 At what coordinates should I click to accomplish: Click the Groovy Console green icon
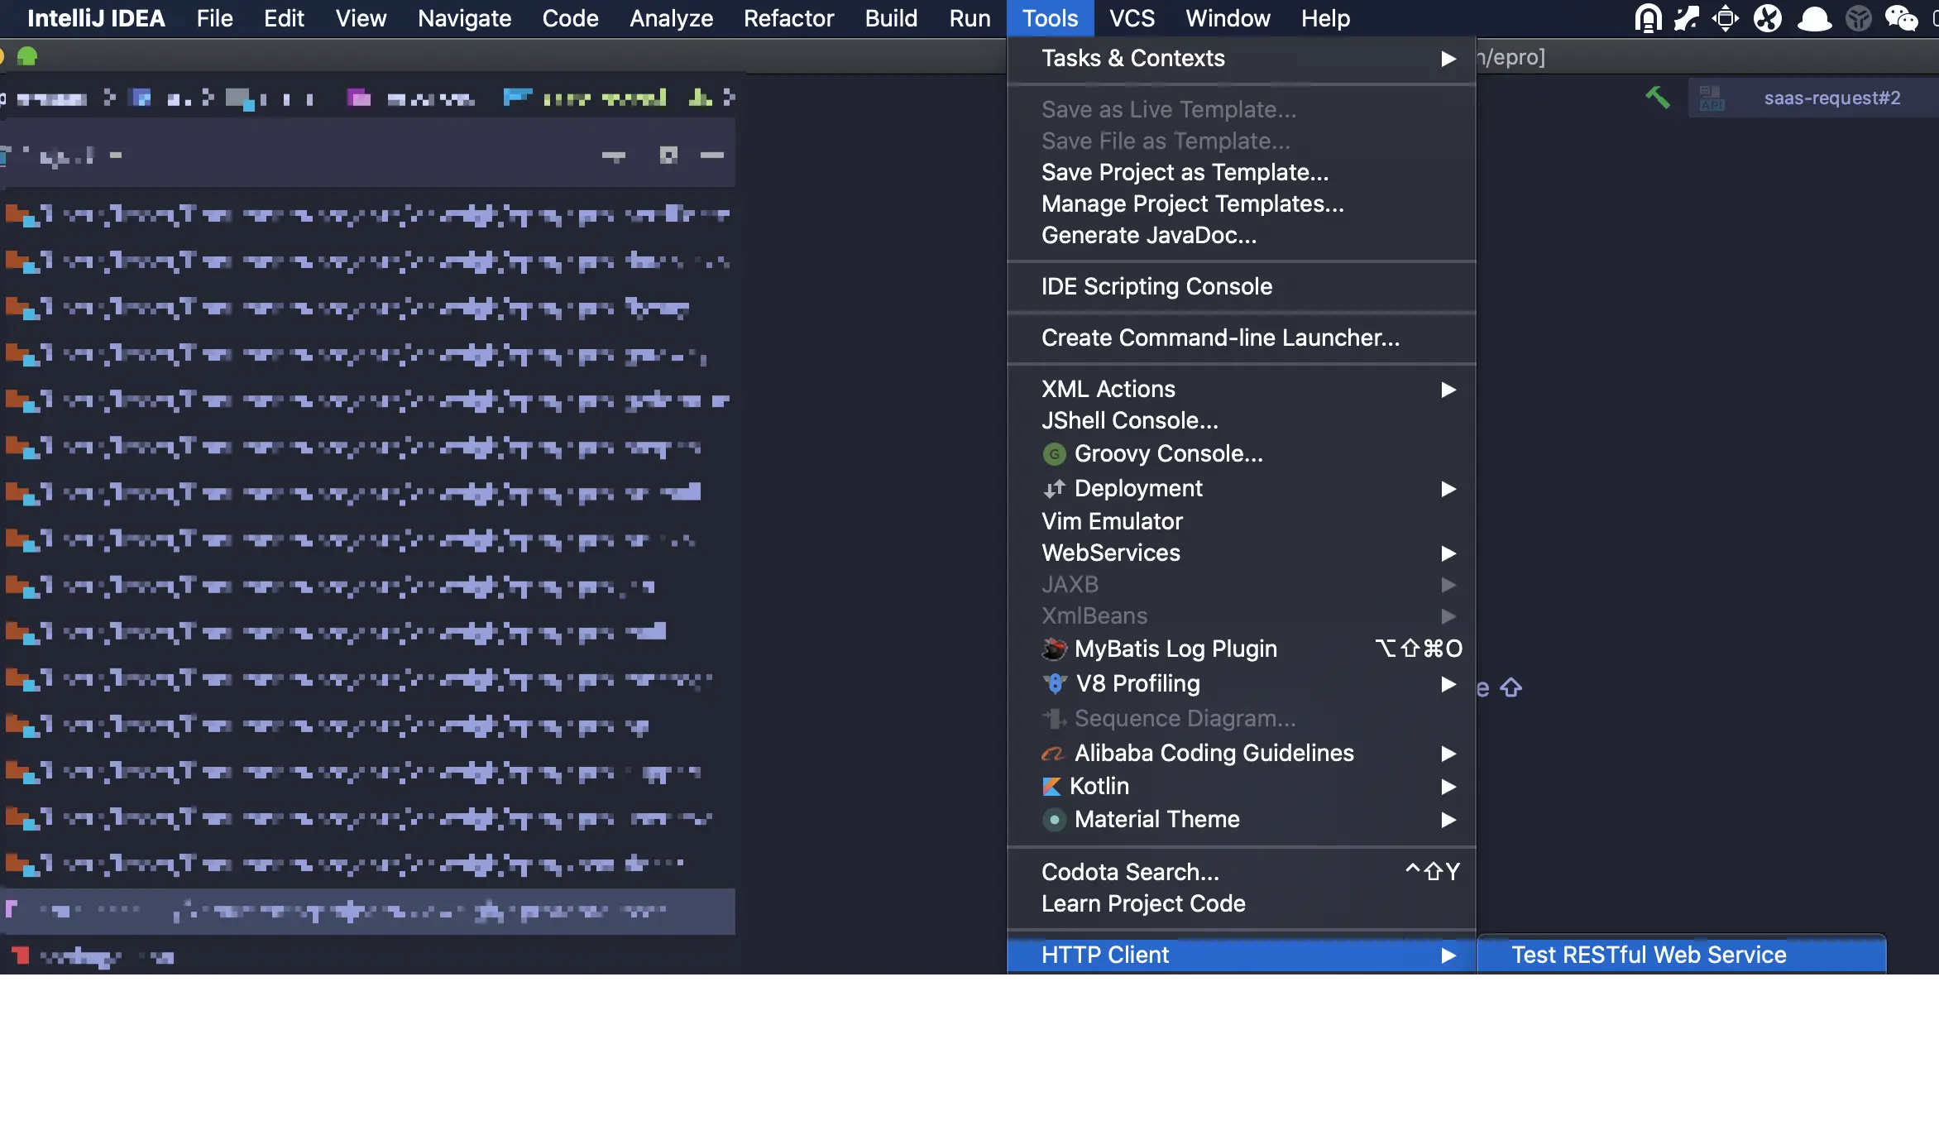(1054, 454)
